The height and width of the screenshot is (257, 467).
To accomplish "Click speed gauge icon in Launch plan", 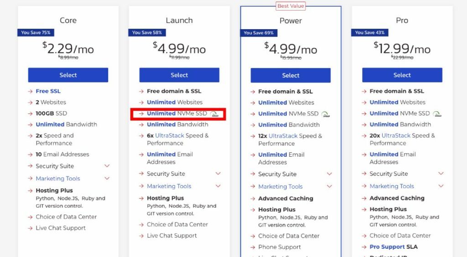I will [215, 113].
